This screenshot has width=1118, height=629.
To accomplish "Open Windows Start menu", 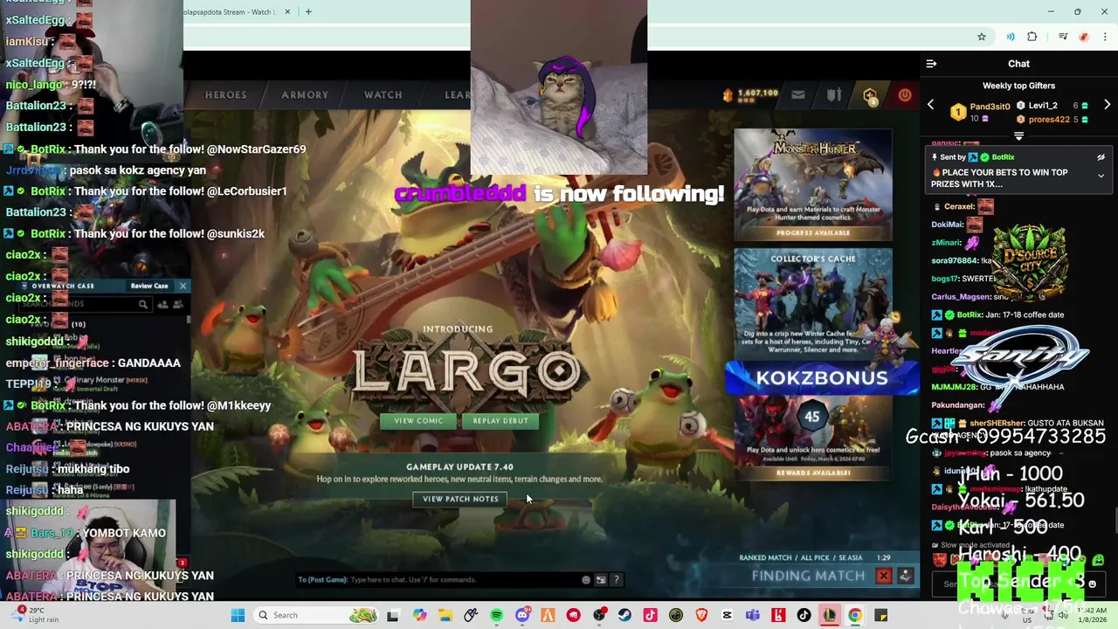I will coord(238,615).
